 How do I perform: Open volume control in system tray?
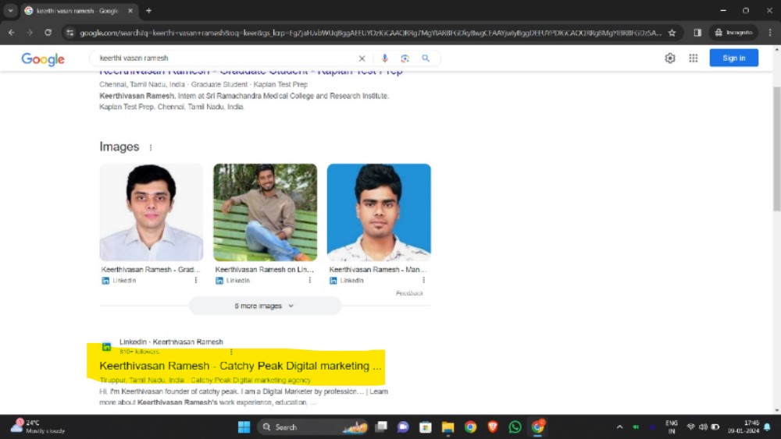coord(703,427)
